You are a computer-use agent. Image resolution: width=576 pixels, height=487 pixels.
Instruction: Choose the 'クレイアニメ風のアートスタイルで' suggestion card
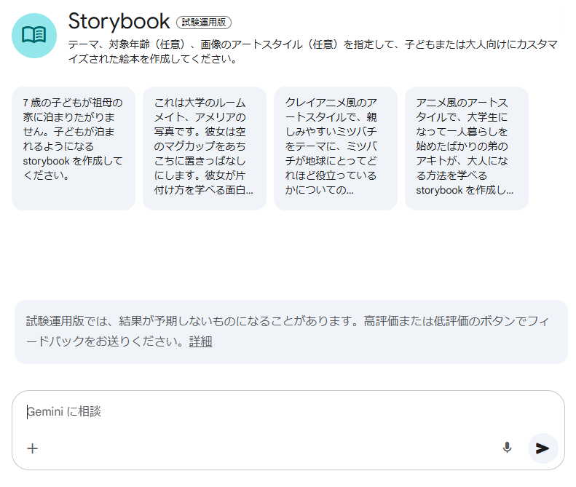click(336, 149)
